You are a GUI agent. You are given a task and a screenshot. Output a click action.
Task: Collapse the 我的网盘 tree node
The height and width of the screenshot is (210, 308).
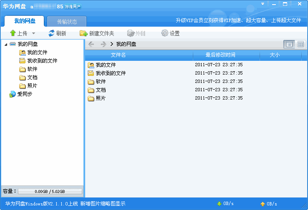6,45
